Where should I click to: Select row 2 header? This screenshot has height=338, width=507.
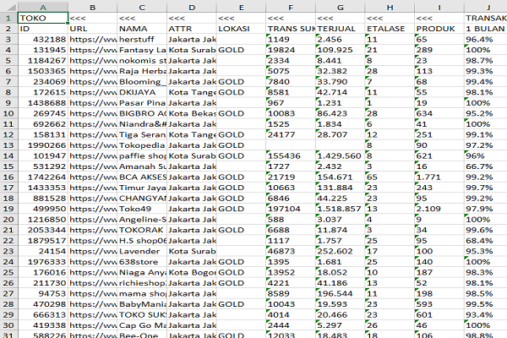point(8,29)
